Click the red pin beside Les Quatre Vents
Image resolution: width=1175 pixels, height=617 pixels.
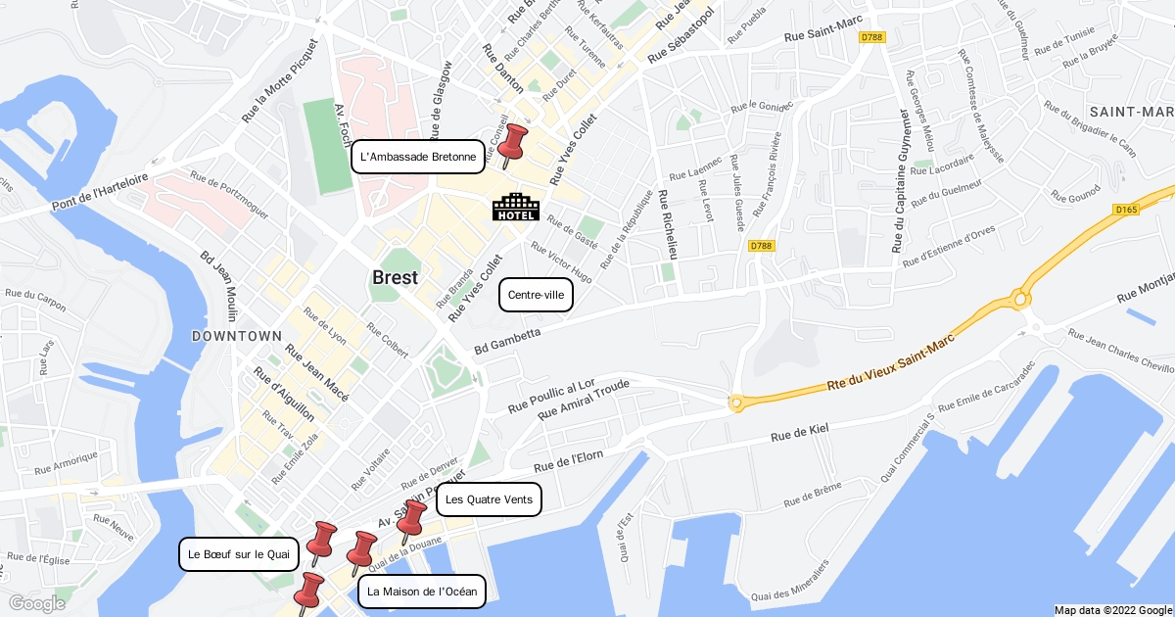(x=411, y=522)
